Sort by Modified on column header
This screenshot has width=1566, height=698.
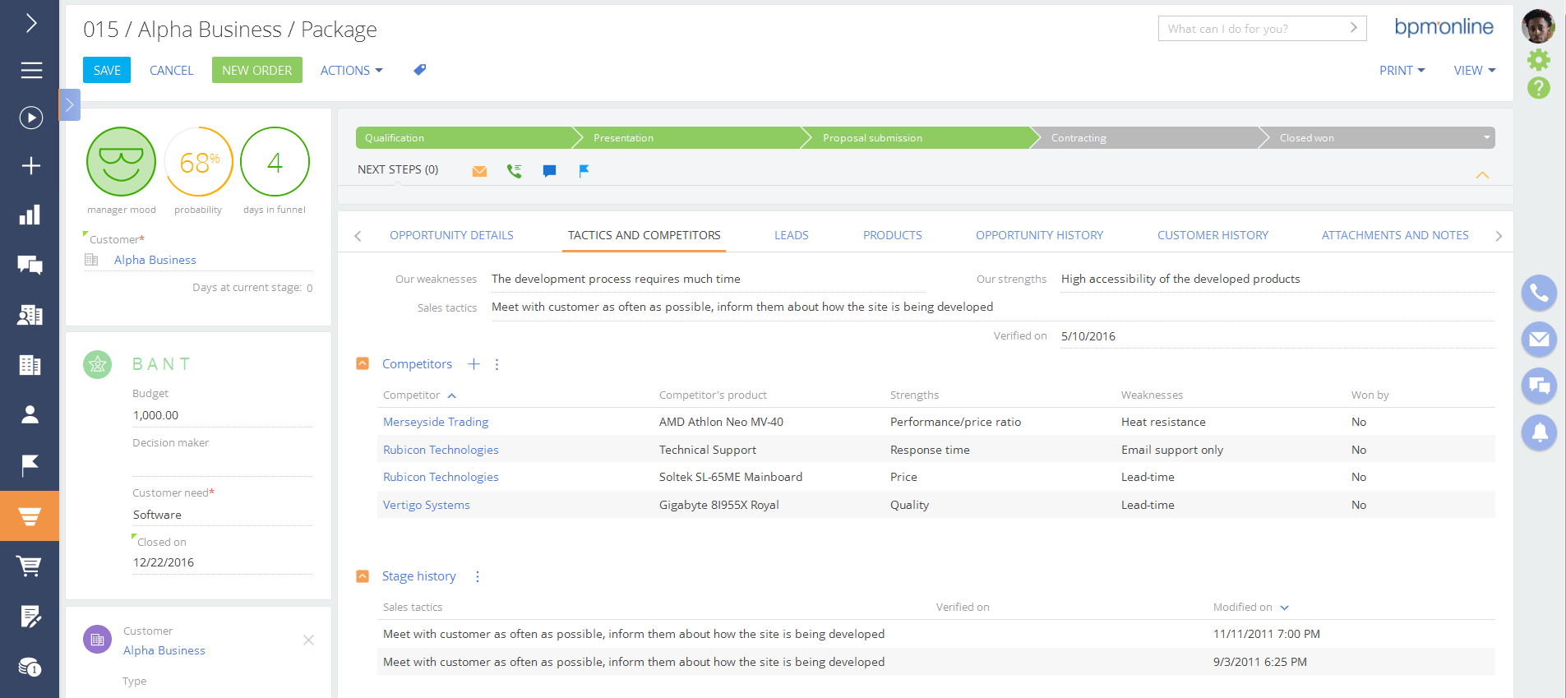click(1251, 608)
